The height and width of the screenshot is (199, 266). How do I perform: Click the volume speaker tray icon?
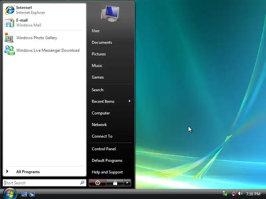(x=240, y=193)
